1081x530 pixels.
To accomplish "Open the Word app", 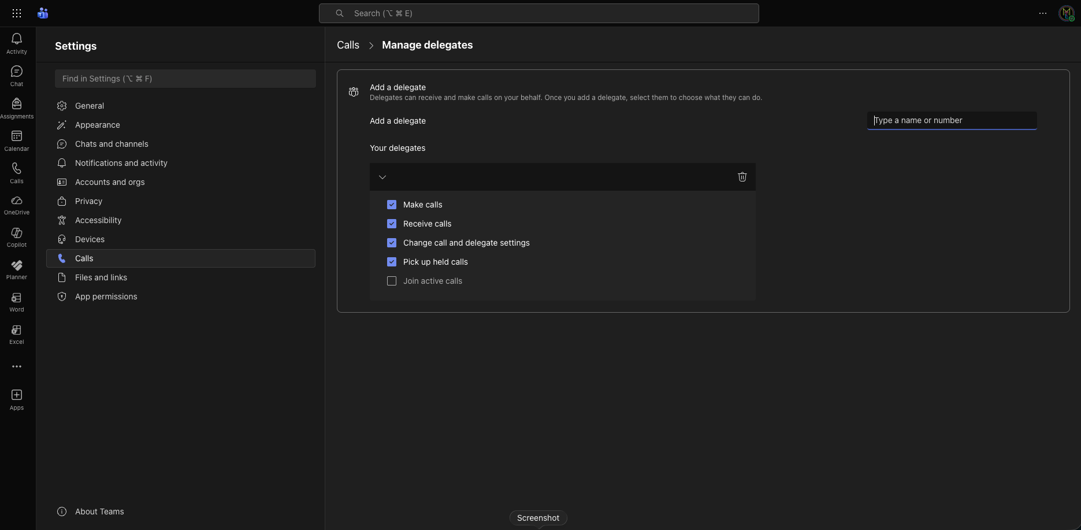I will pos(17,302).
